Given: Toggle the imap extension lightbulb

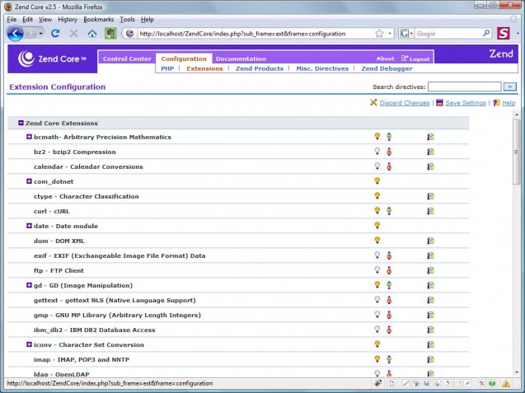Looking at the screenshot, I should [x=377, y=358].
